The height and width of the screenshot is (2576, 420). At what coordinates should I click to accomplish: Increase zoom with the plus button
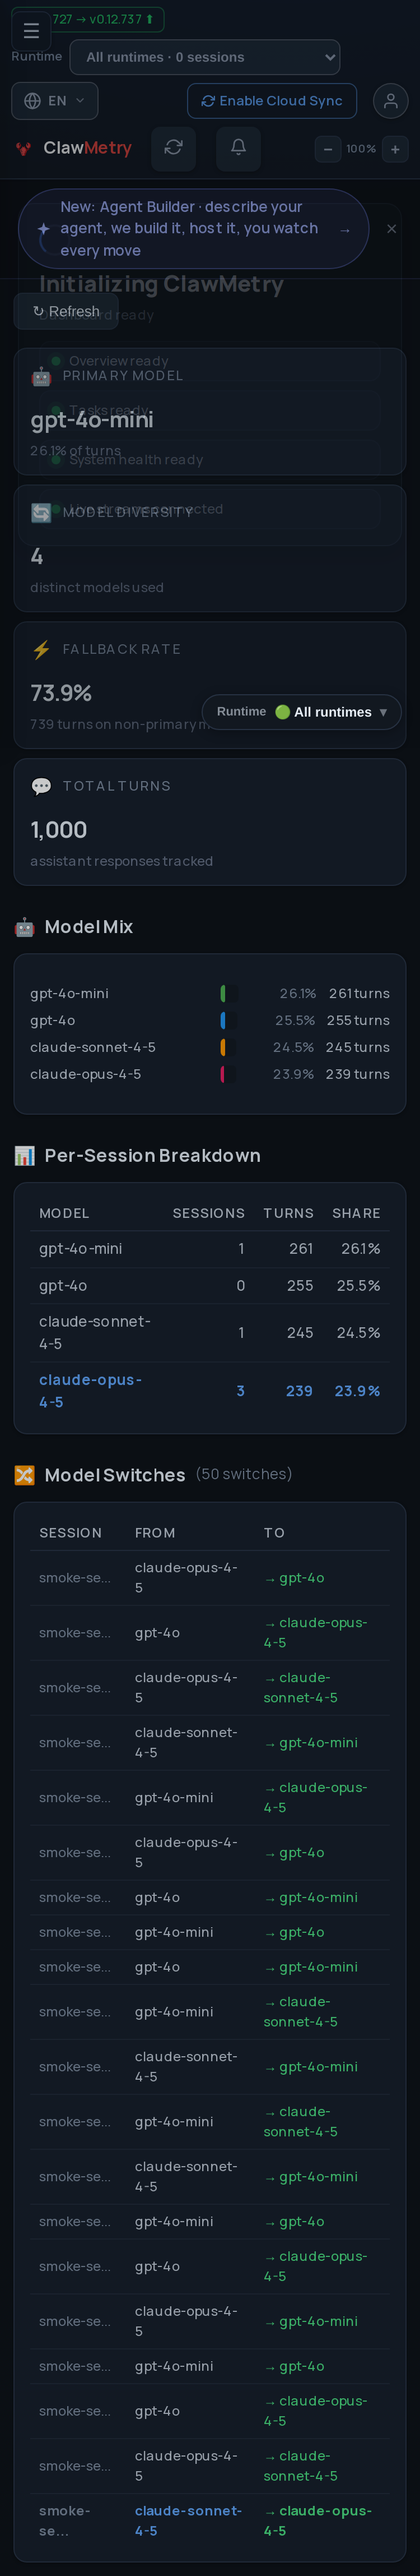pyautogui.click(x=395, y=149)
